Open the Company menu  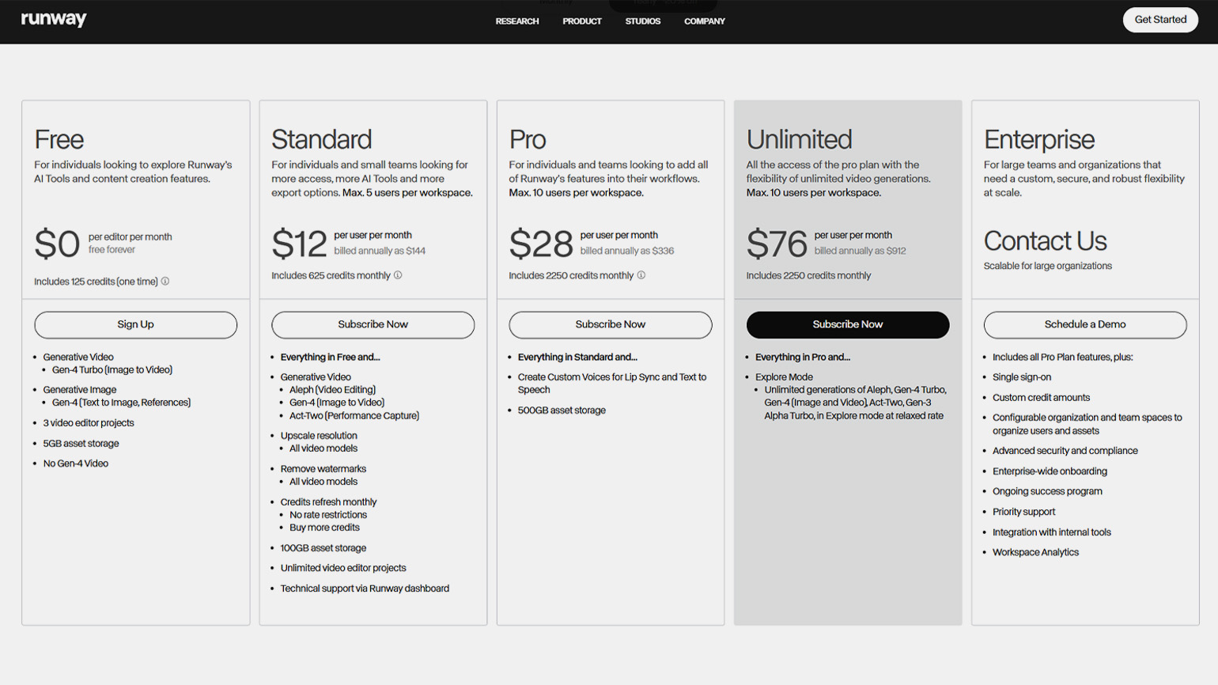[705, 21]
